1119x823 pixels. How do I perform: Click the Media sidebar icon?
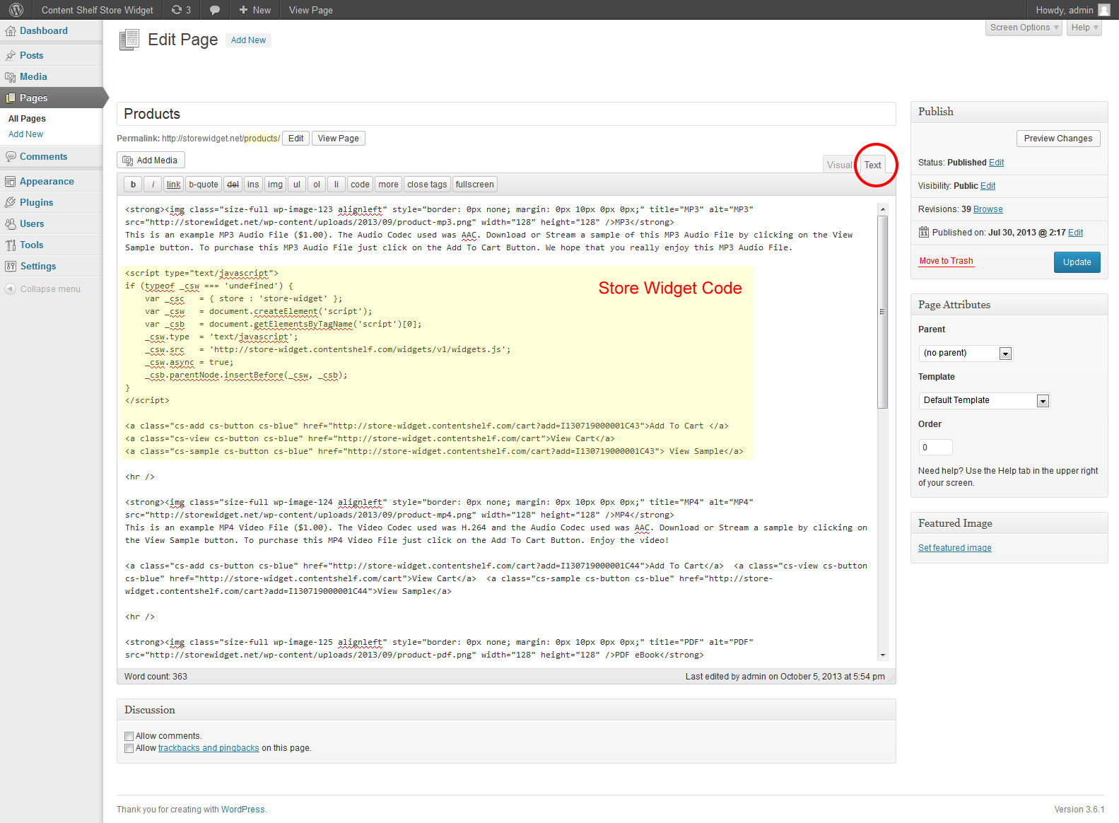(x=10, y=76)
